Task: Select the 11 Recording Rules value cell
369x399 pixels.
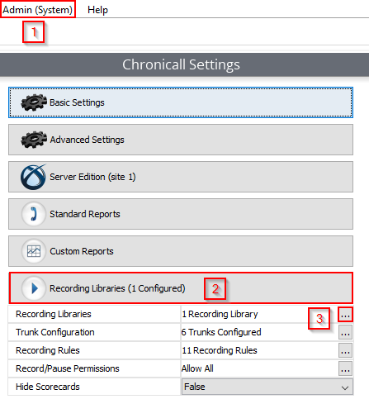Action: (259, 350)
